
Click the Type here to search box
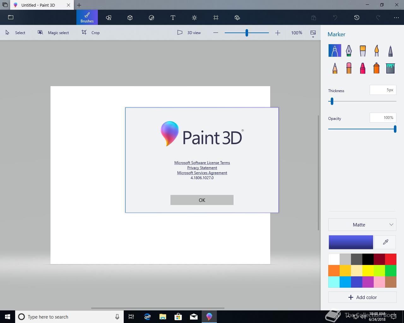[69, 317]
